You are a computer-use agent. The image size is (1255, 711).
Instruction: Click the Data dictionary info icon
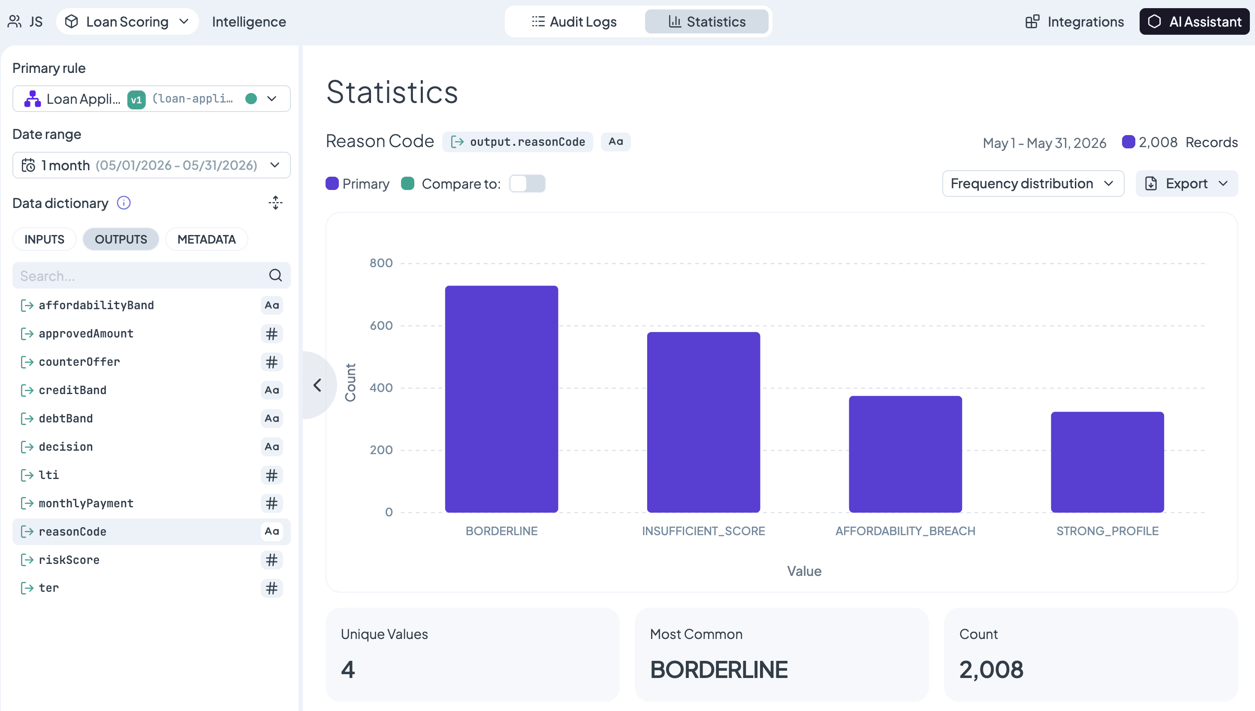coord(124,203)
